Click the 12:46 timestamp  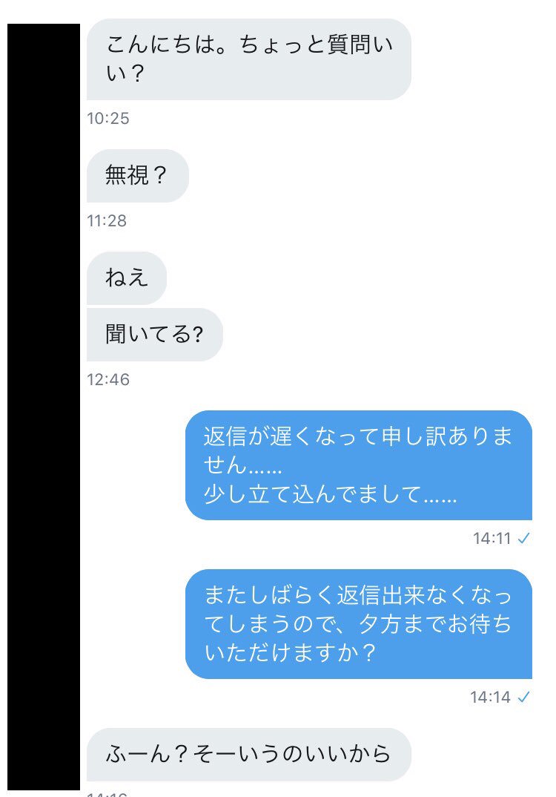pyautogui.click(x=108, y=379)
